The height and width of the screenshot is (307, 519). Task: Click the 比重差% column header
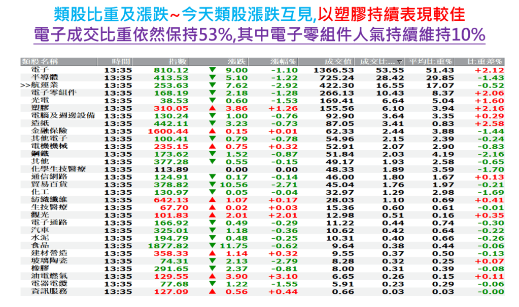point(485,62)
